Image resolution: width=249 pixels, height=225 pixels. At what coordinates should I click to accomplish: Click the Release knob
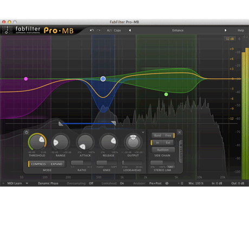(x=108, y=142)
